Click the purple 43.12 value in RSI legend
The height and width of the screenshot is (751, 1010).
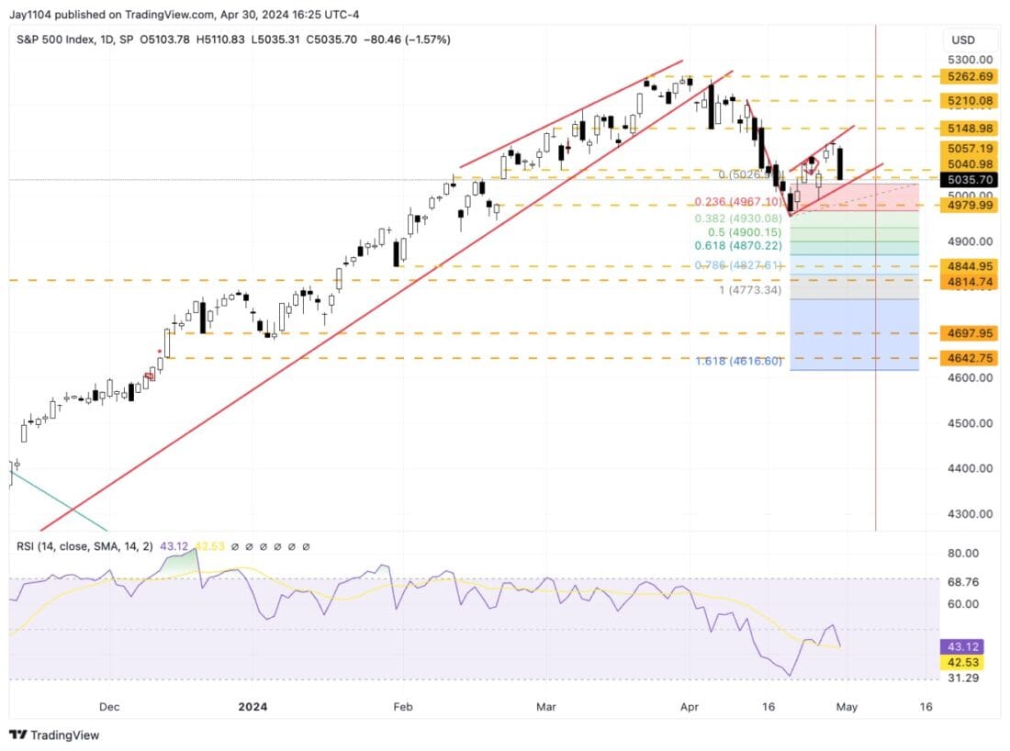click(174, 546)
